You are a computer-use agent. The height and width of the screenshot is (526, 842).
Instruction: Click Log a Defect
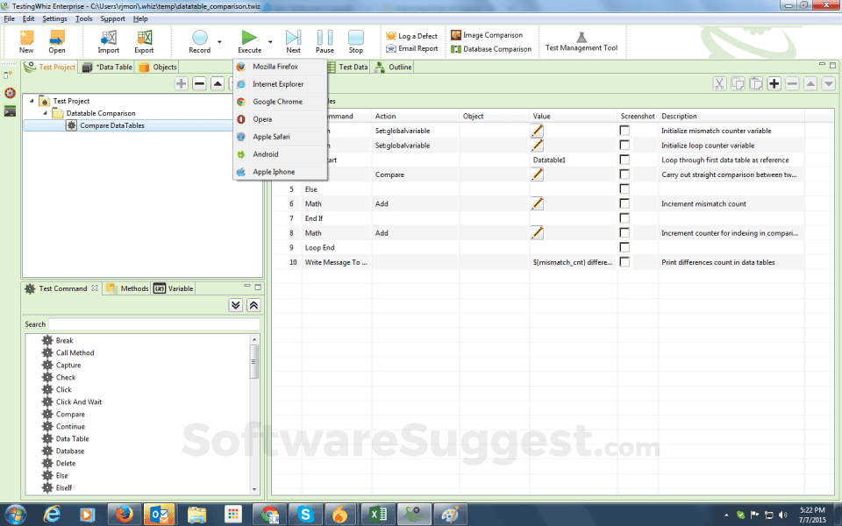coord(411,36)
